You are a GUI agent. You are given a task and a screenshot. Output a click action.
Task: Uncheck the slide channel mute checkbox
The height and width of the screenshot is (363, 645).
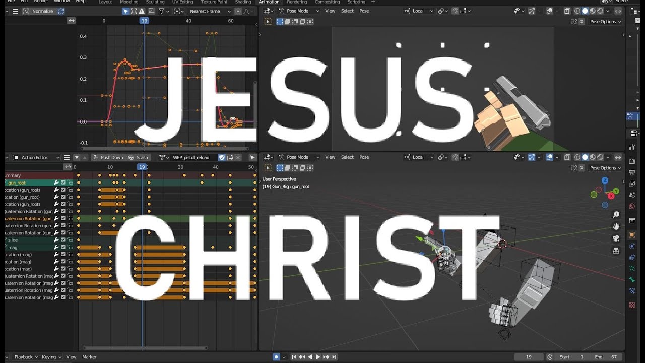pyautogui.click(x=63, y=240)
